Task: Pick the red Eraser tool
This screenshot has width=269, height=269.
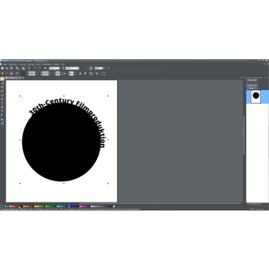Action: point(2,91)
